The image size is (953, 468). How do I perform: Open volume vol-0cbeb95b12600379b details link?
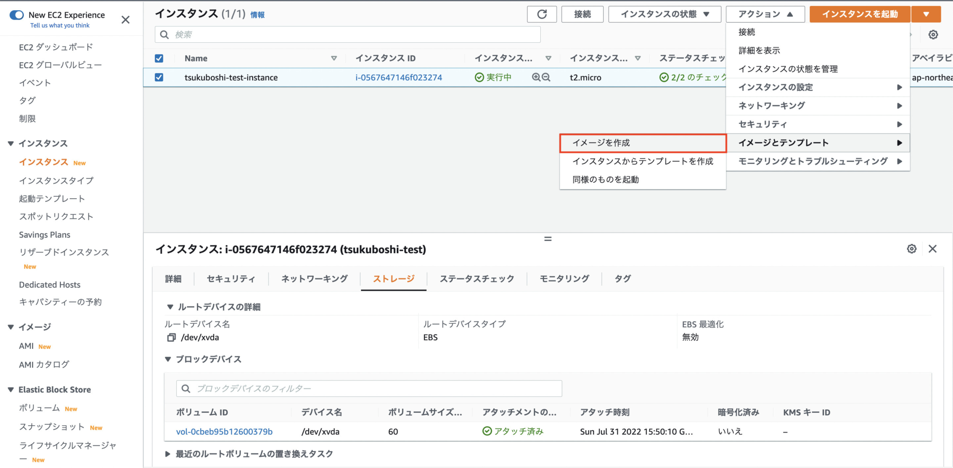(224, 431)
